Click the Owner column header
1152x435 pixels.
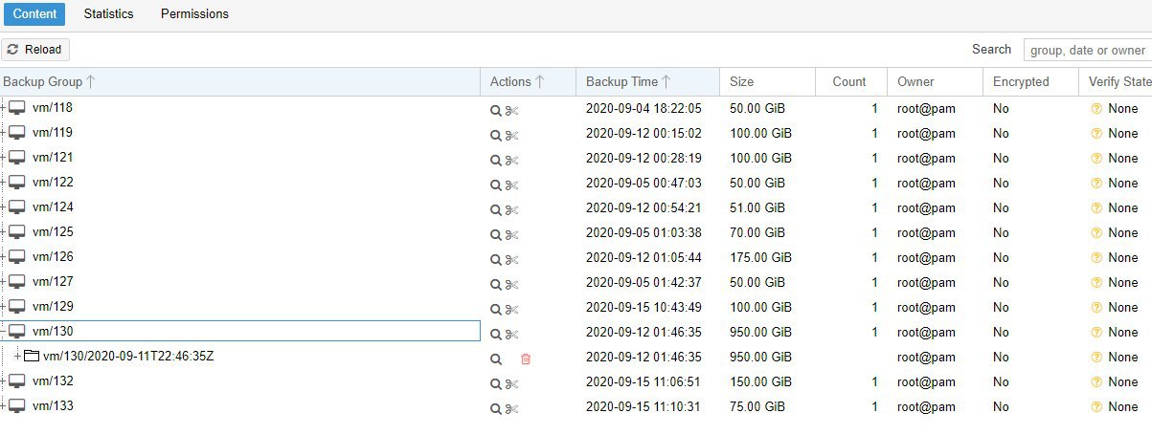935,82
